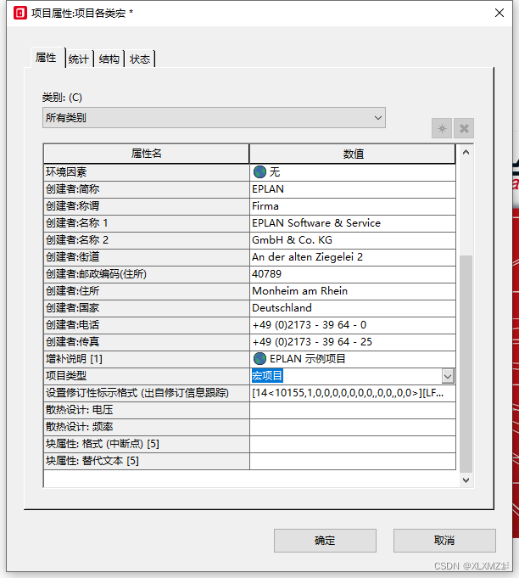Click the 属性名 column header
This screenshot has width=519, height=578.
(146, 154)
